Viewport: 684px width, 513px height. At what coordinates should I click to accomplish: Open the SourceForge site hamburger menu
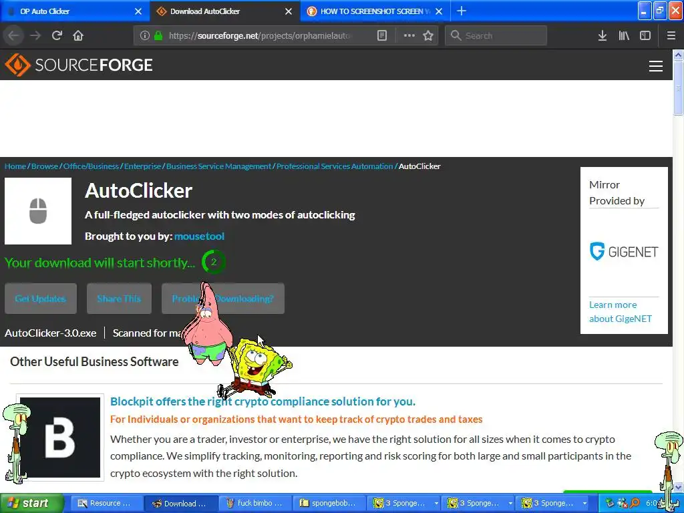pos(656,66)
